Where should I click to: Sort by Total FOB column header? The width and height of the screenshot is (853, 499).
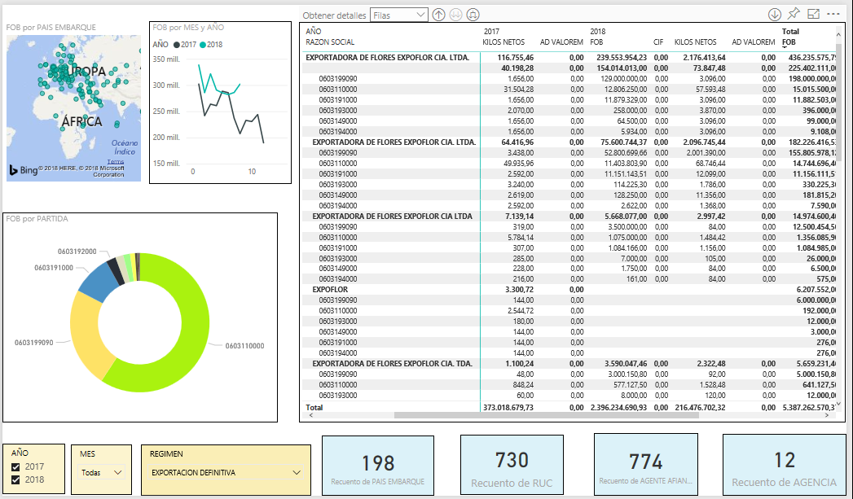point(789,42)
